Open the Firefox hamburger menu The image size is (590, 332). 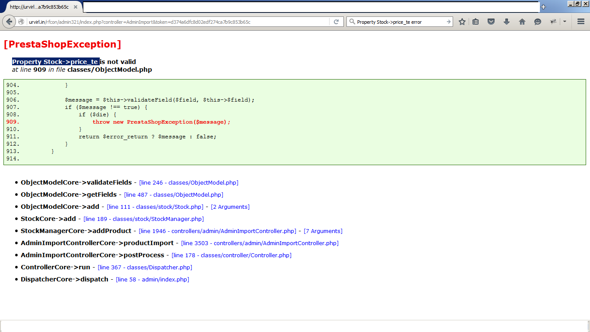[581, 22]
